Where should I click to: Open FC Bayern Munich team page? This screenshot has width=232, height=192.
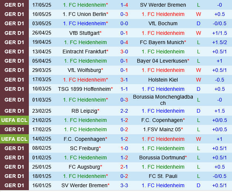(x=162, y=42)
